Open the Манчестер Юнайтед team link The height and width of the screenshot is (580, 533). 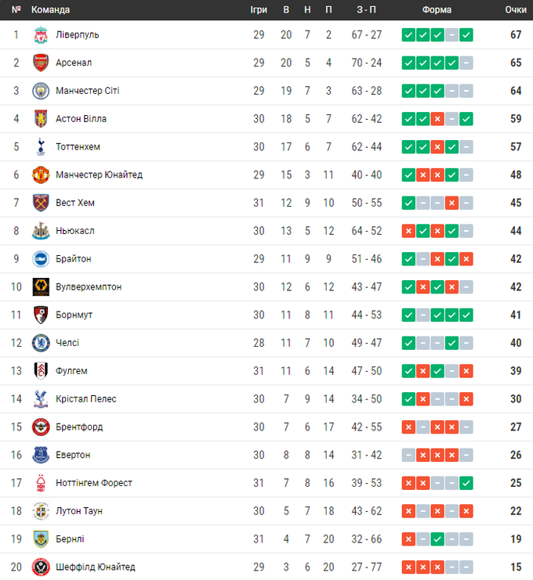click(99, 175)
